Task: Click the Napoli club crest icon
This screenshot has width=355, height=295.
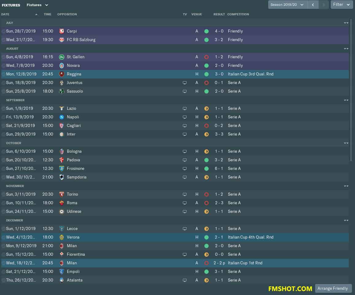Action: [62, 117]
